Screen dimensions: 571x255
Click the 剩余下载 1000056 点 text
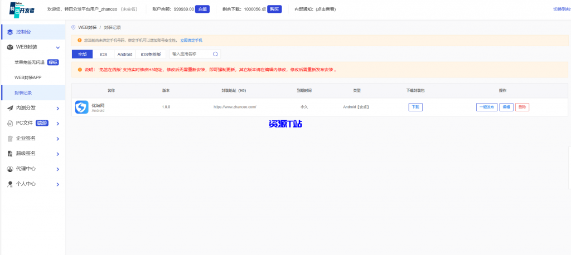244,9
